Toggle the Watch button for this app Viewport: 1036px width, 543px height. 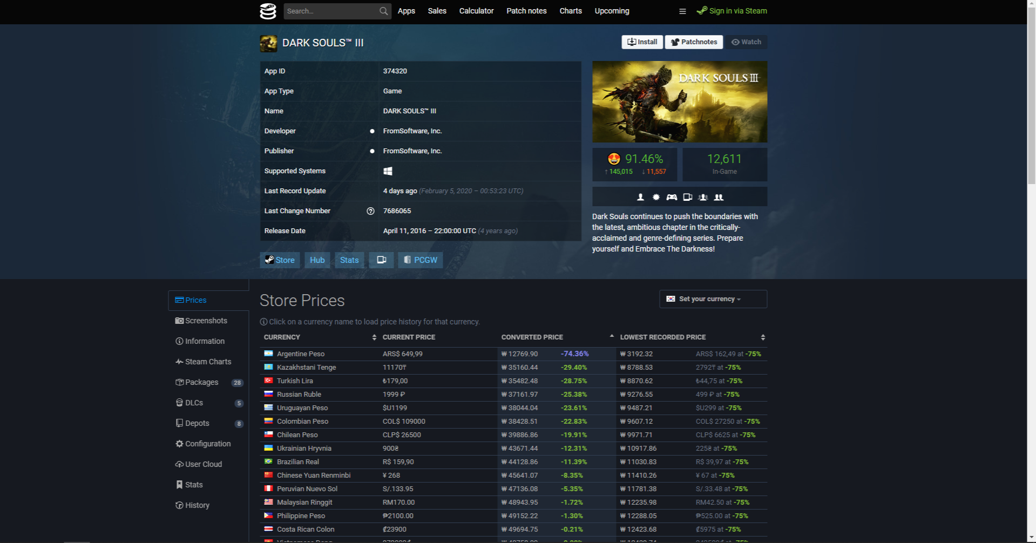click(746, 42)
